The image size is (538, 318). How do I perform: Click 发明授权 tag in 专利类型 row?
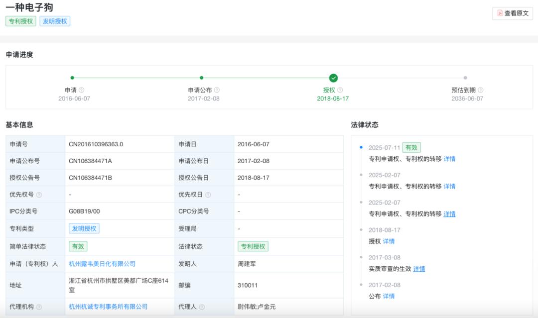point(84,228)
